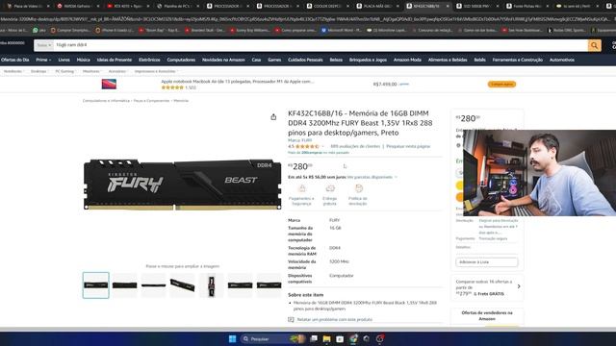Open the Games menu item
The width and height of the screenshot is (616, 346).
pyautogui.click(x=274, y=60)
